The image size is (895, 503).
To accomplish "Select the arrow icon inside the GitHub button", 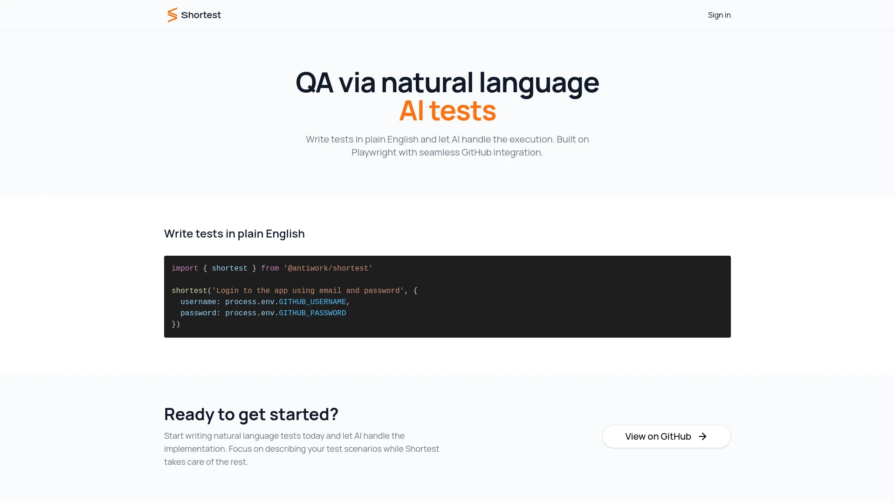I will (x=702, y=436).
